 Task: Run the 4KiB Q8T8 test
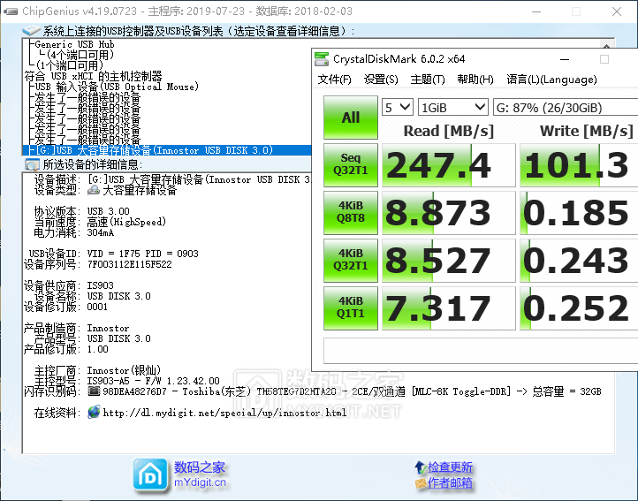[x=350, y=213]
